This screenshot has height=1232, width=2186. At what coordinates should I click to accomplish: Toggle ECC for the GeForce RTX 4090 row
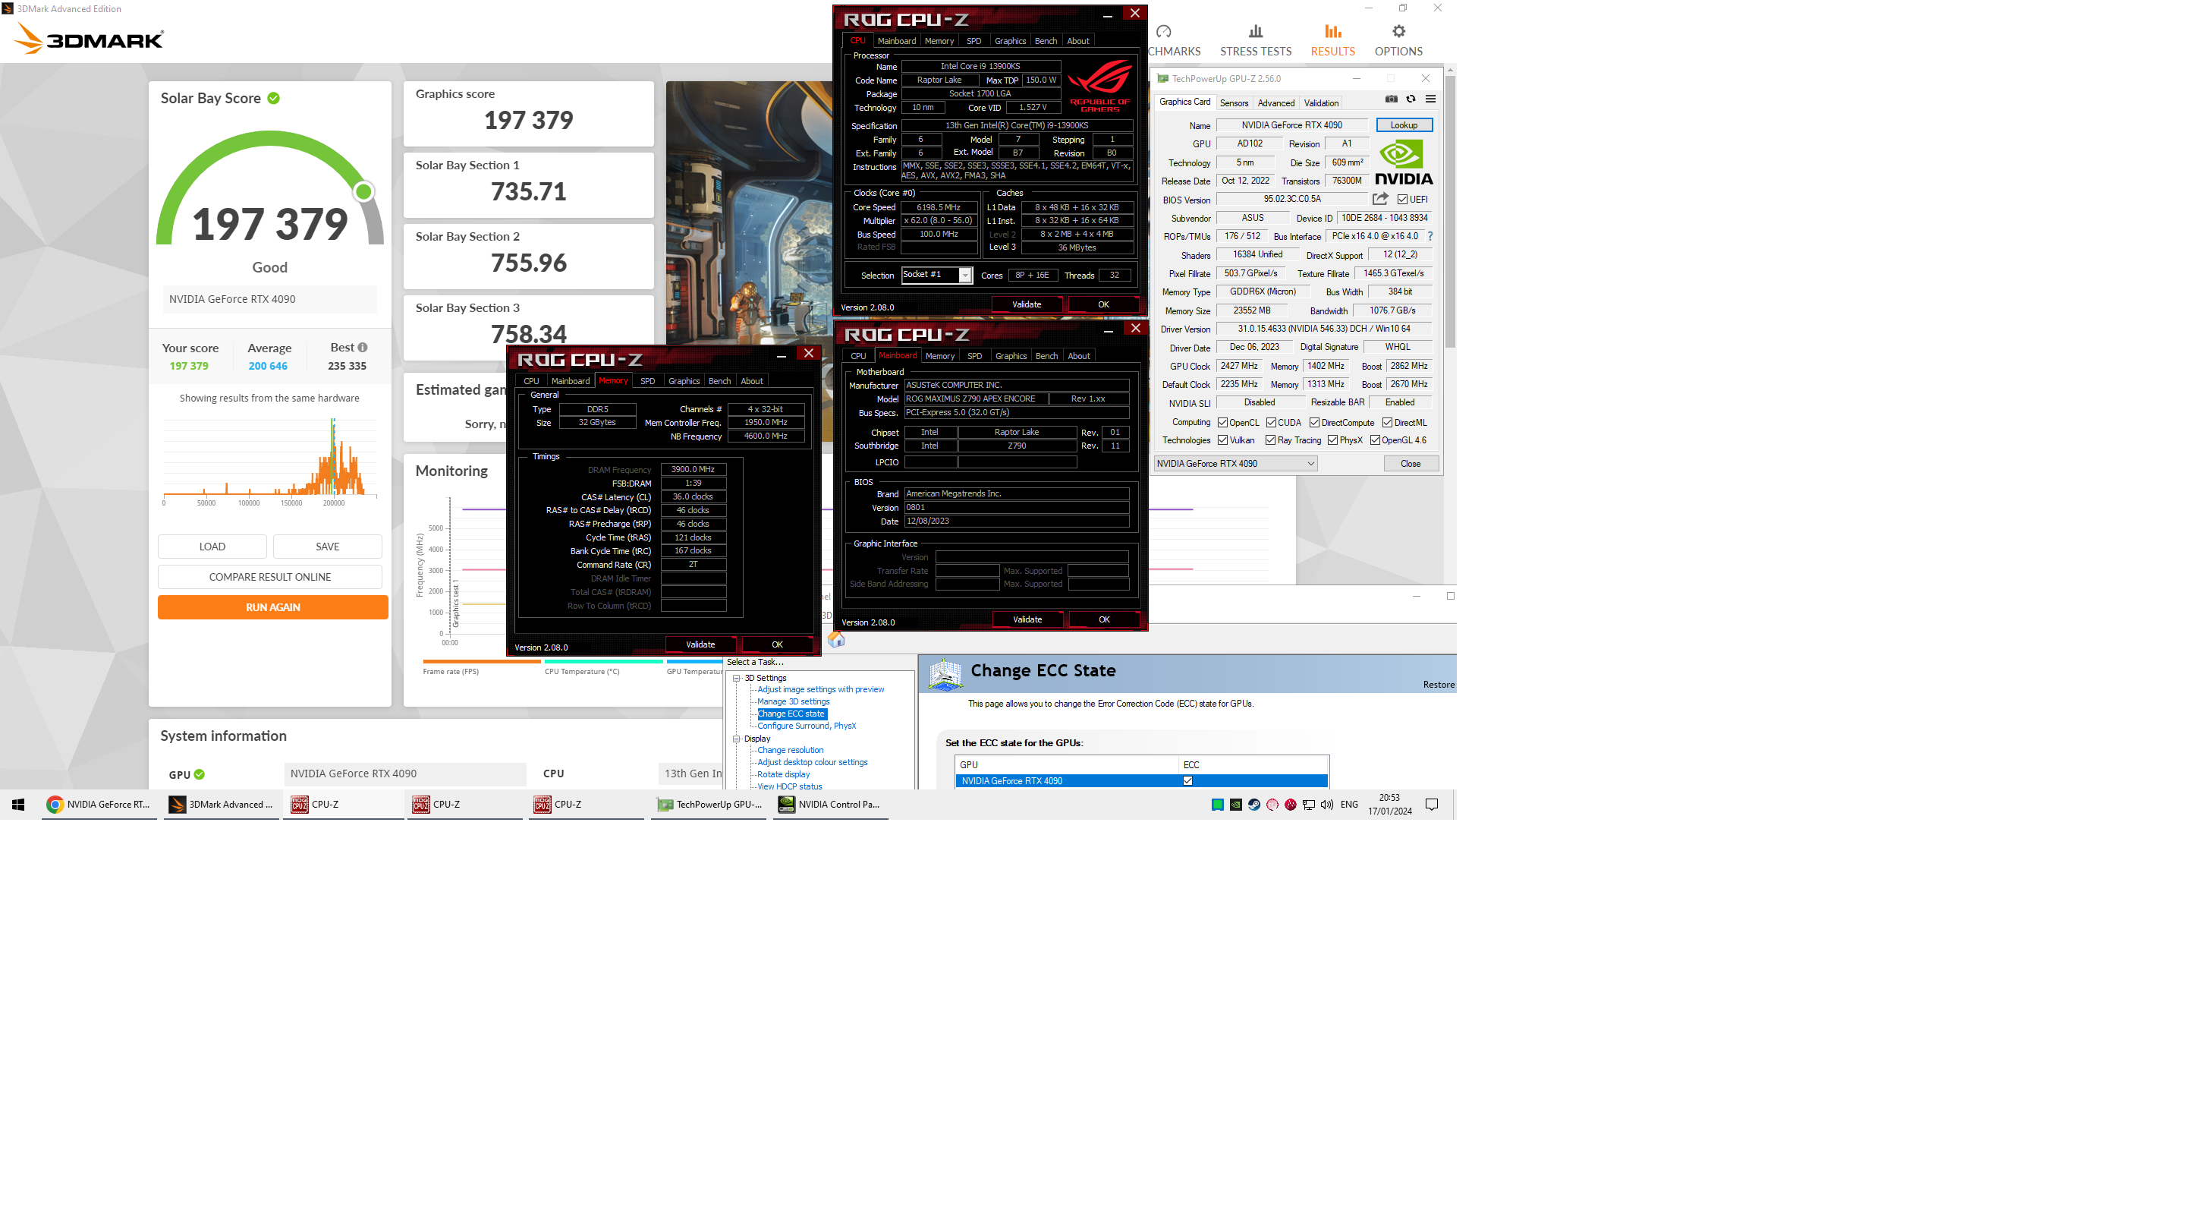1187,780
